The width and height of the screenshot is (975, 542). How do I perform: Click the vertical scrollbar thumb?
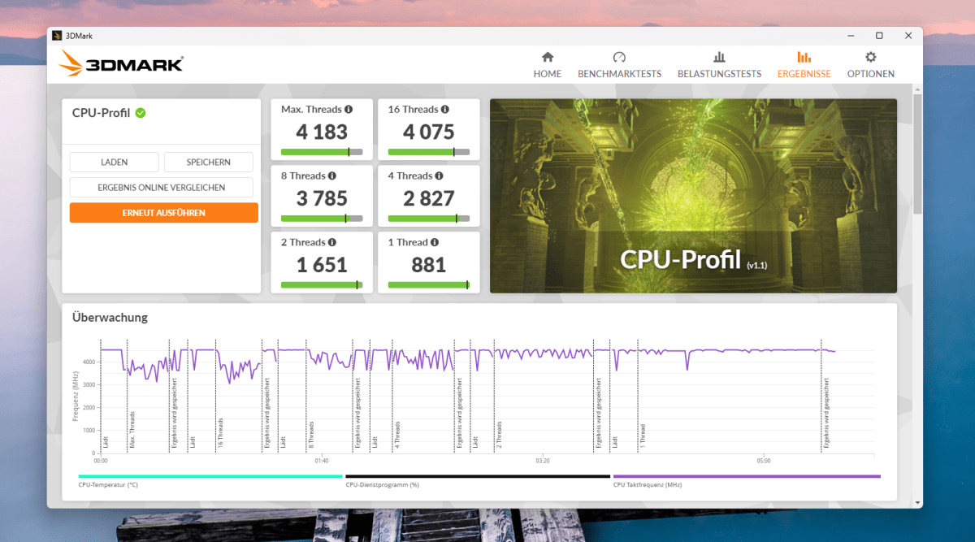(917, 154)
